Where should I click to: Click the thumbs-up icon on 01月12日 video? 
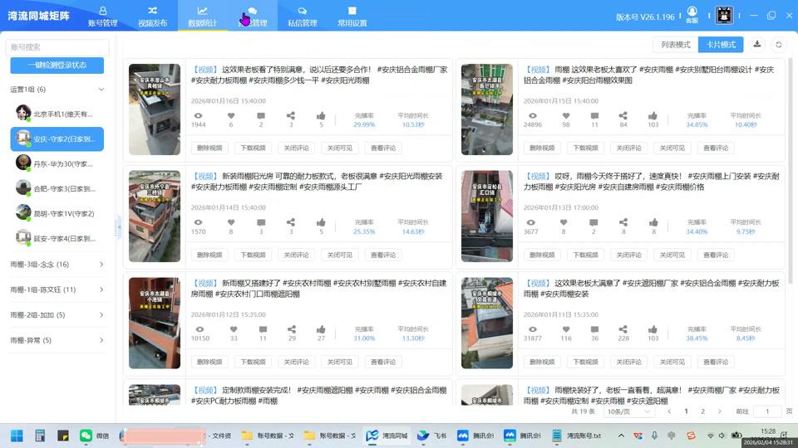321,329
